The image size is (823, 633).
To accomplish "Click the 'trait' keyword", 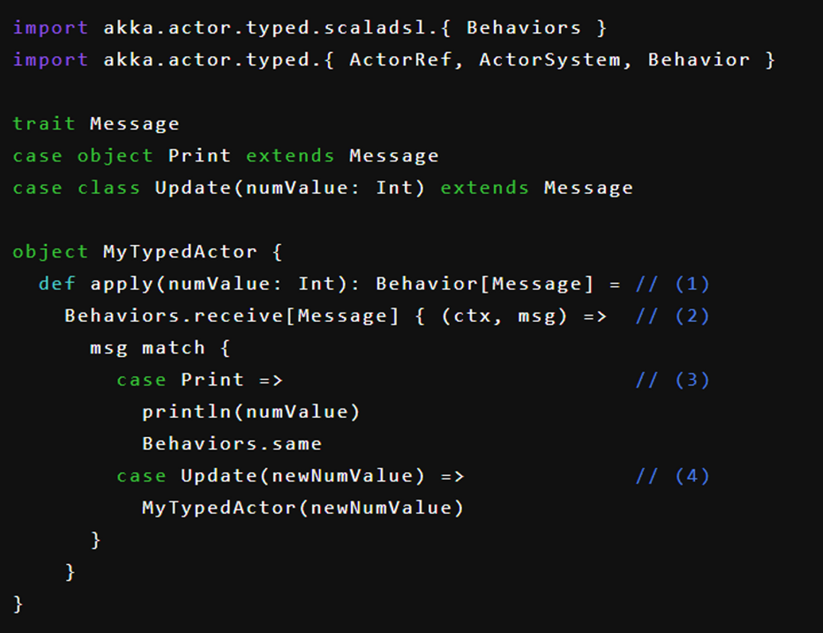I will pyautogui.click(x=44, y=123).
